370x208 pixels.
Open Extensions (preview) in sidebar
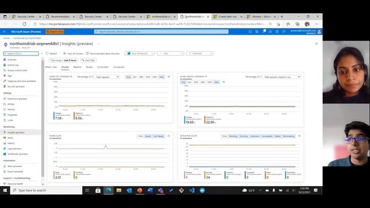pyautogui.click(x=17, y=99)
